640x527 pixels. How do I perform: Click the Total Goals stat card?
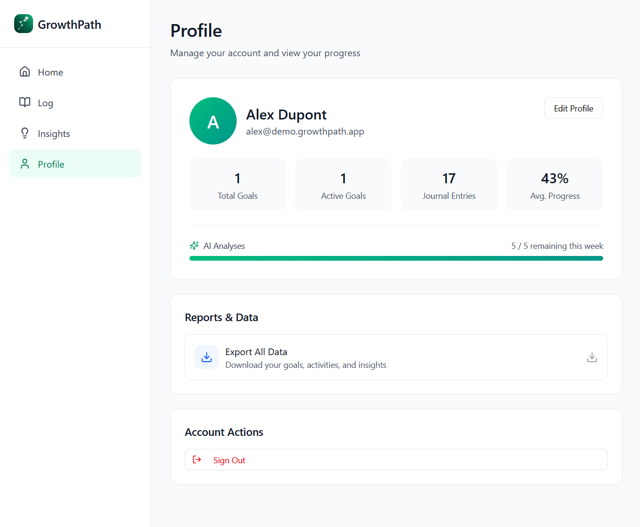238,185
